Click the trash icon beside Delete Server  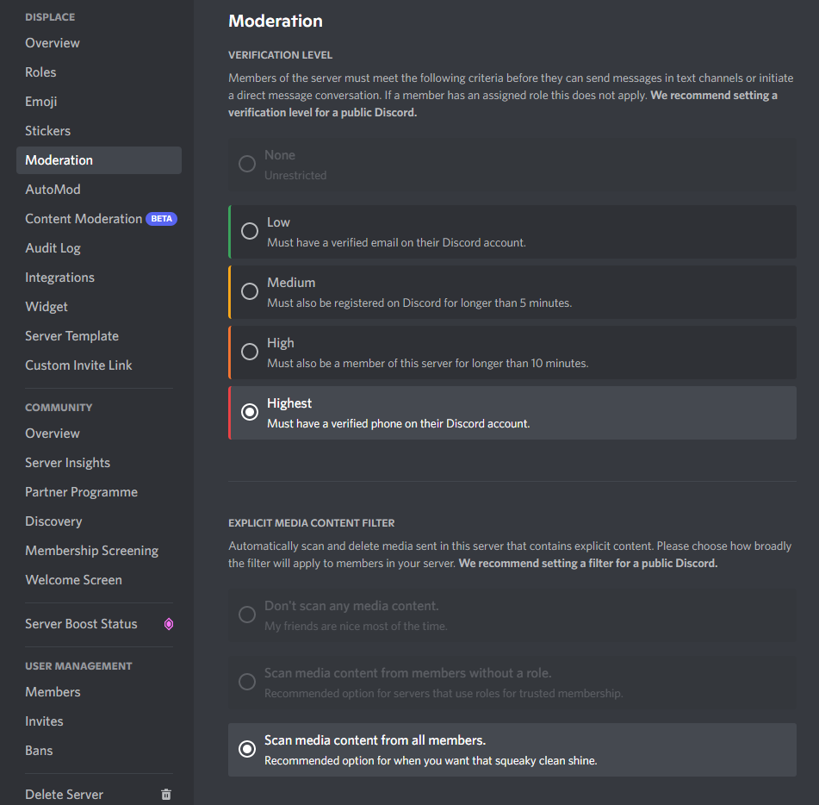click(165, 794)
